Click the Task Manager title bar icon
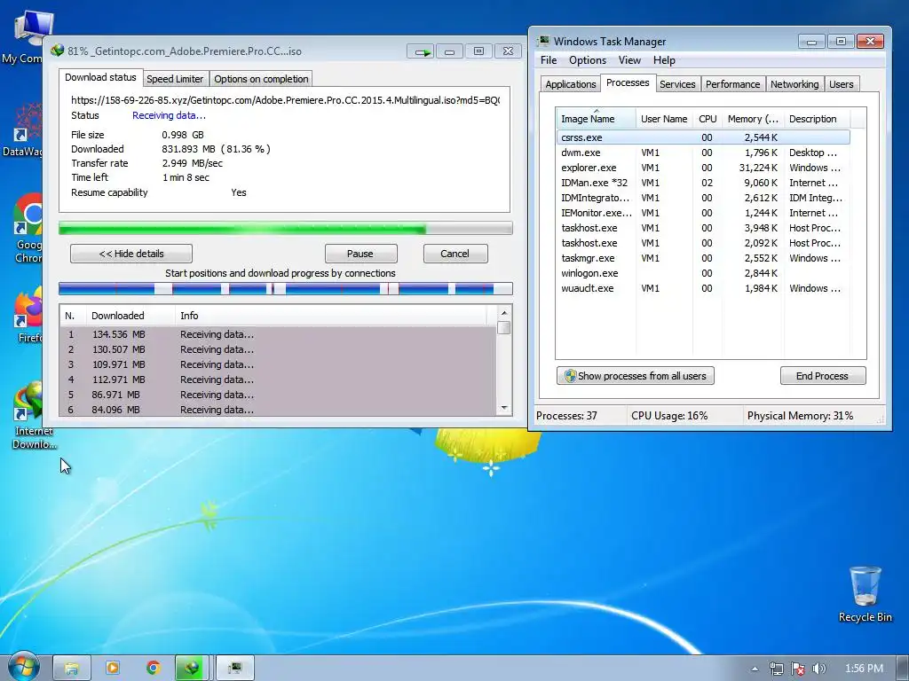Image resolution: width=909 pixels, height=681 pixels. [543, 41]
